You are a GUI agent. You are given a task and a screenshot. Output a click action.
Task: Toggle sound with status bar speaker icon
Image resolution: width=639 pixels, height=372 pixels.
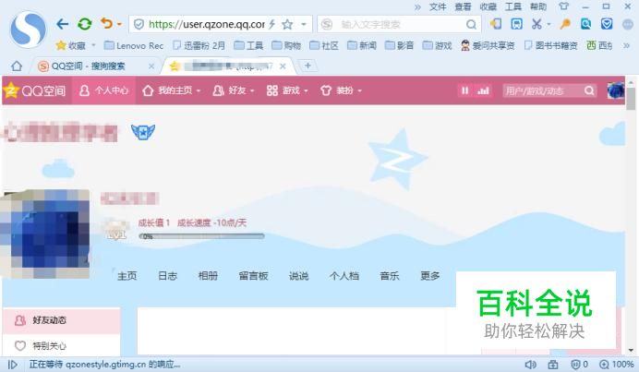pyautogui.click(x=530, y=365)
